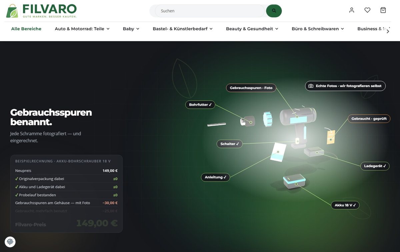
Task: Click the green search button
Action: pyautogui.click(x=274, y=11)
